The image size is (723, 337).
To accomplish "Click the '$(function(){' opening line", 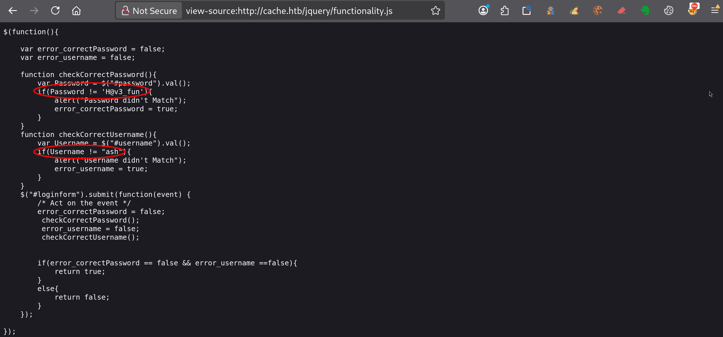I will 31,32.
